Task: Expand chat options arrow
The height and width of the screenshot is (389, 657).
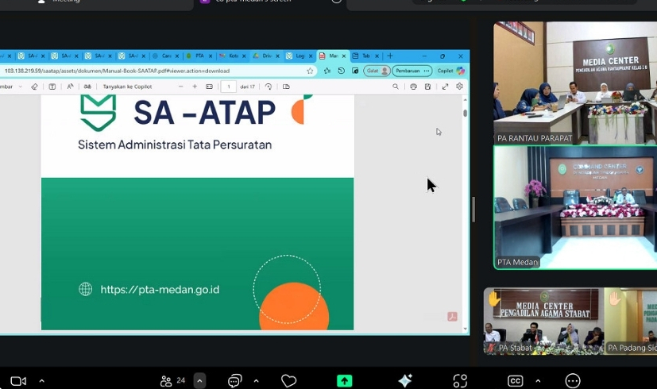Action: [256, 381]
